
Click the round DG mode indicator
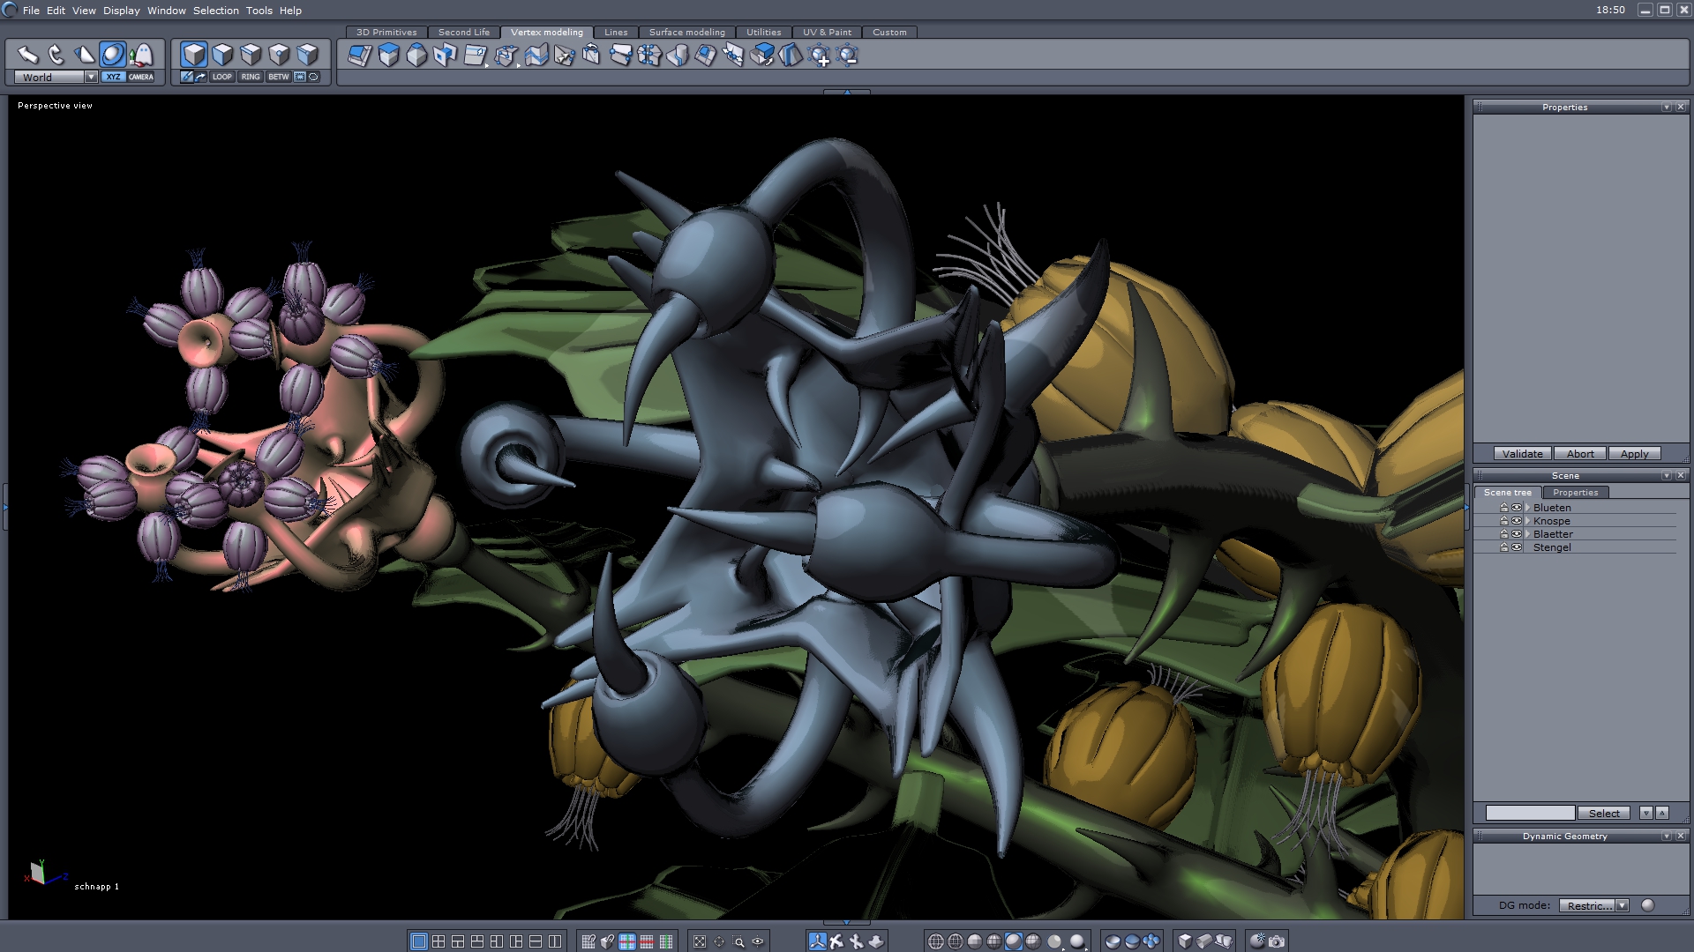click(1647, 905)
